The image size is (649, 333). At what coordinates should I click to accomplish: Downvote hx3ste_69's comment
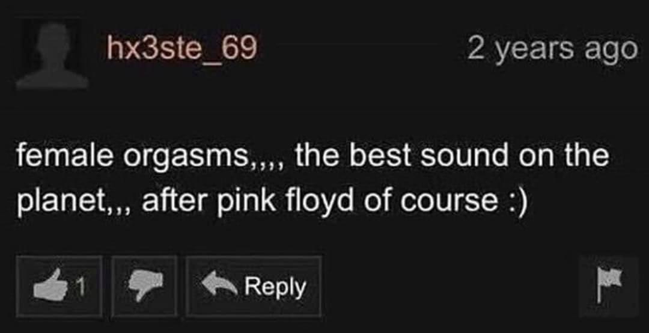(144, 286)
